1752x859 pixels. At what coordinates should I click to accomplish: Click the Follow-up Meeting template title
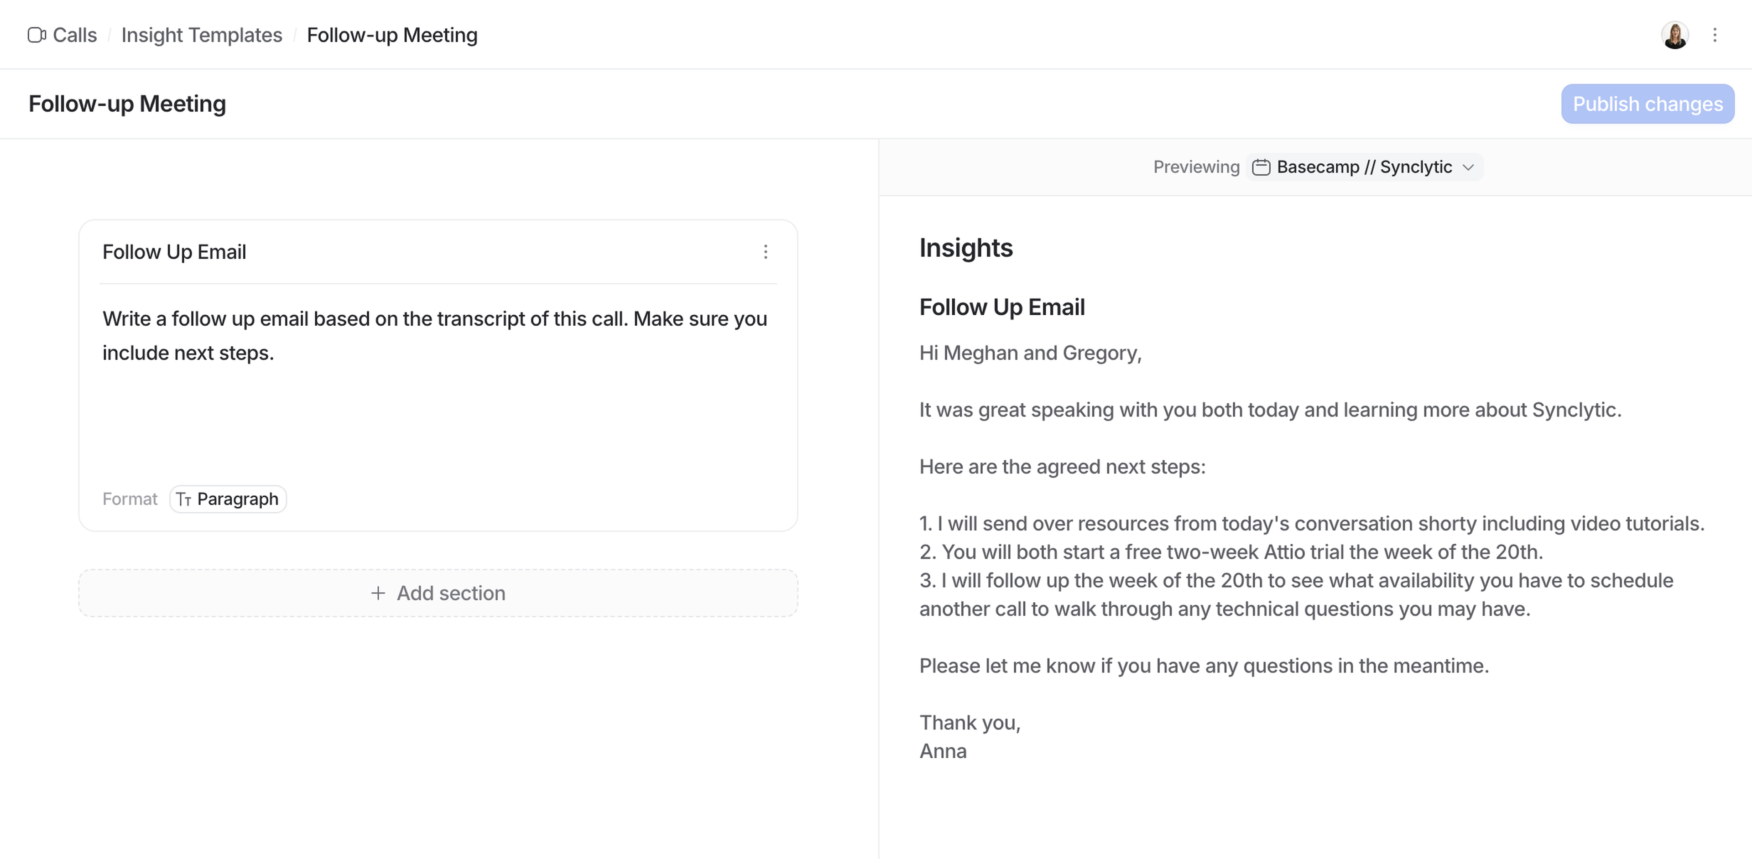point(127,104)
